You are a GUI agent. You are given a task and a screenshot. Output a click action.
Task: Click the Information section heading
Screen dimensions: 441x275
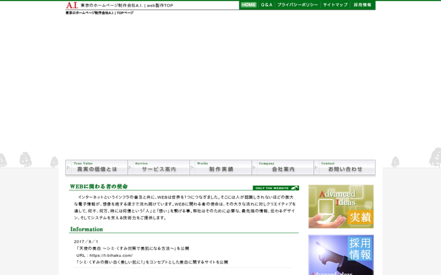click(87, 229)
